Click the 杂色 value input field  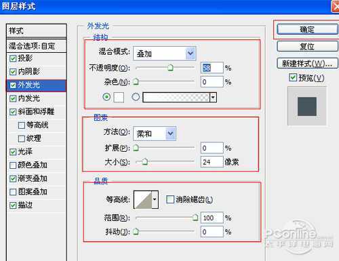[x=212, y=81]
